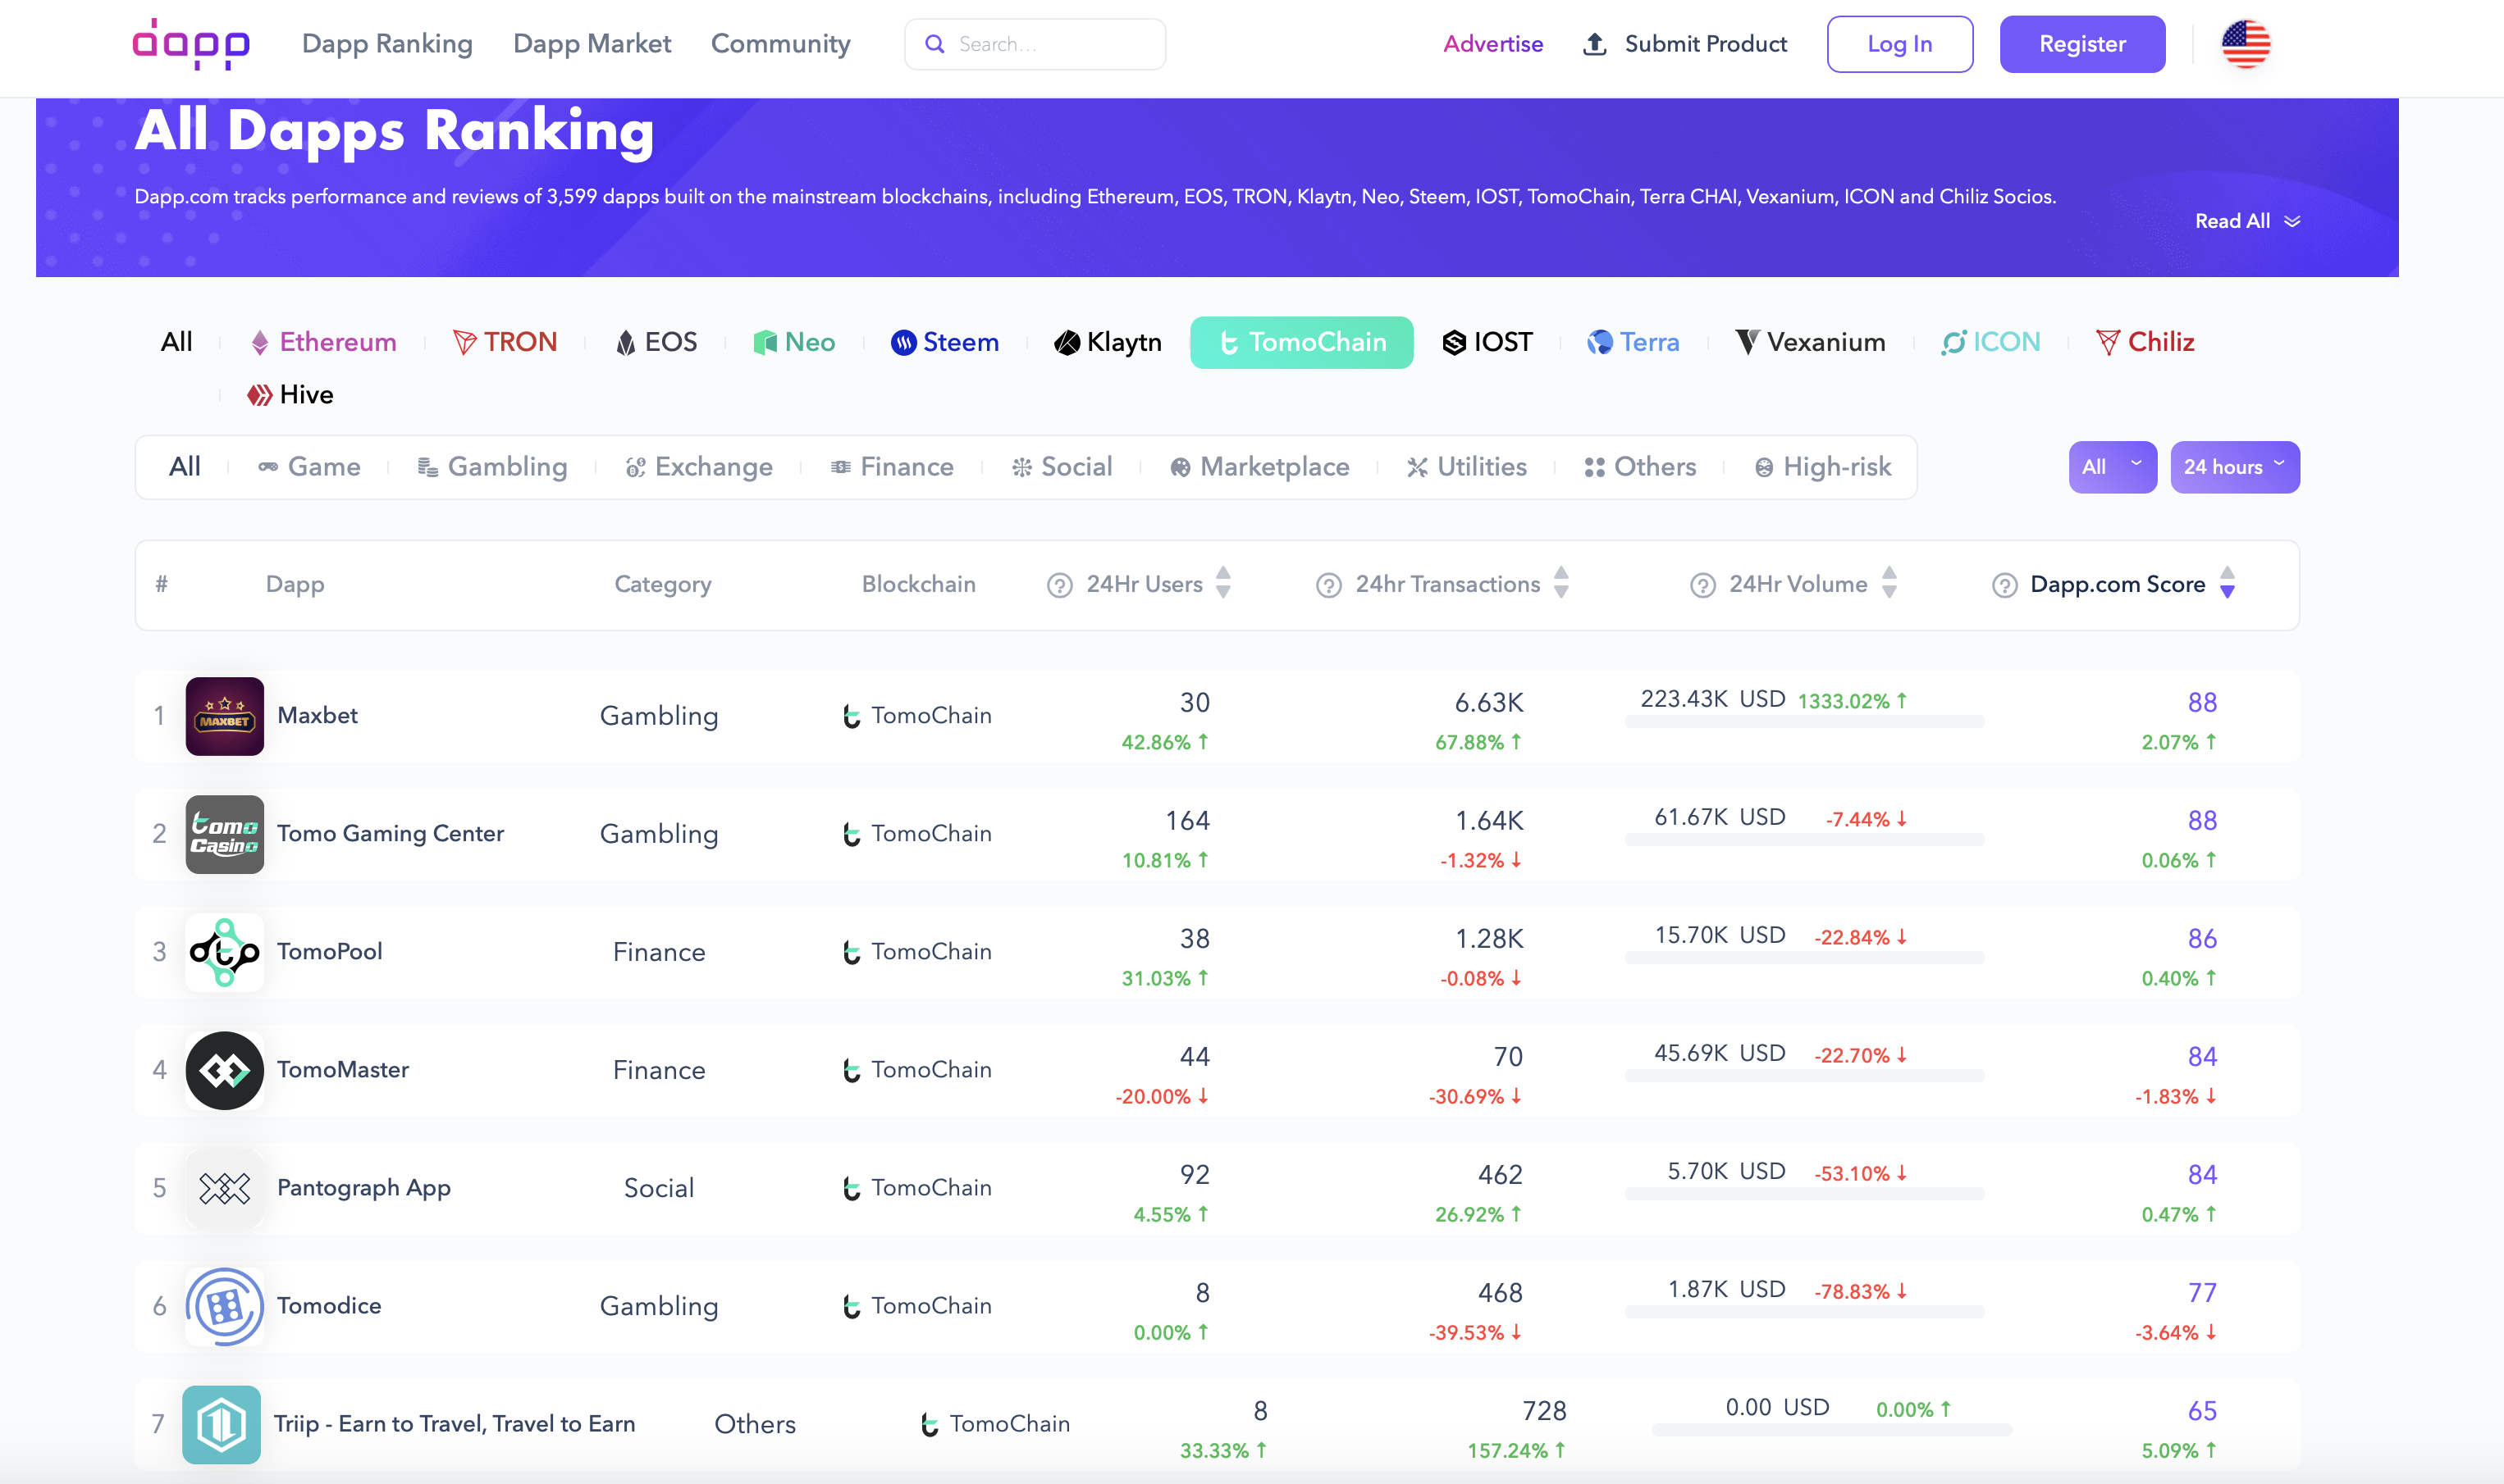This screenshot has height=1484, width=2504.
Task: Click the Submit Product link
Action: 1706,44
